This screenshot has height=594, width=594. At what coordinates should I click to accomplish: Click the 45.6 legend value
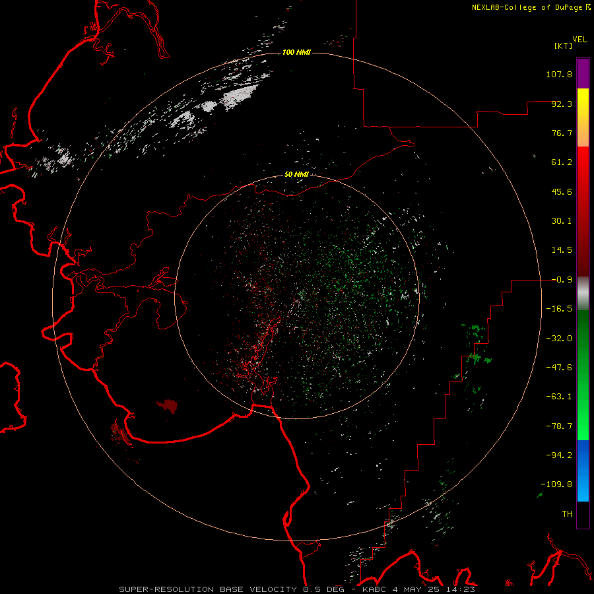click(x=562, y=191)
